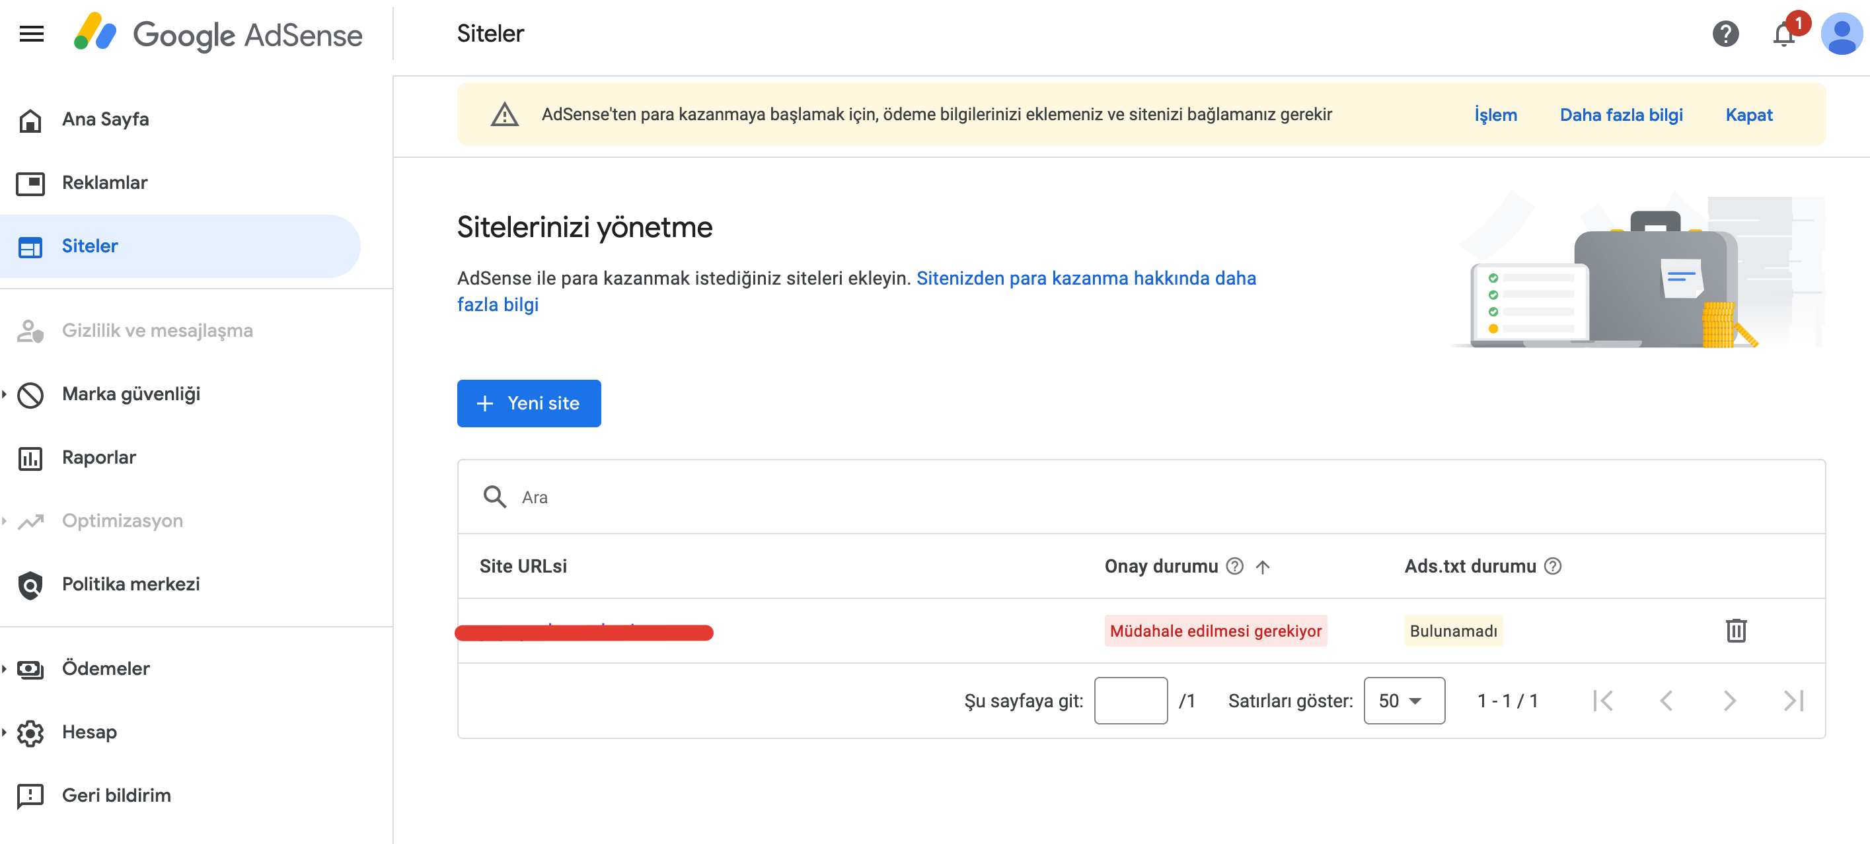The height and width of the screenshot is (844, 1870).
Task: Expand the Hesap submenu arrow
Action: click(x=5, y=732)
